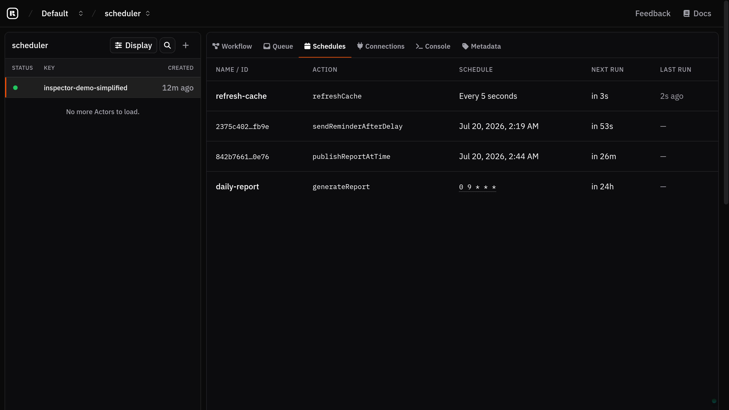This screenshot has height=410, width=729.
Task: Click the NEXT RUN column header
Action: pyautogui.click(x=607, y=69)
